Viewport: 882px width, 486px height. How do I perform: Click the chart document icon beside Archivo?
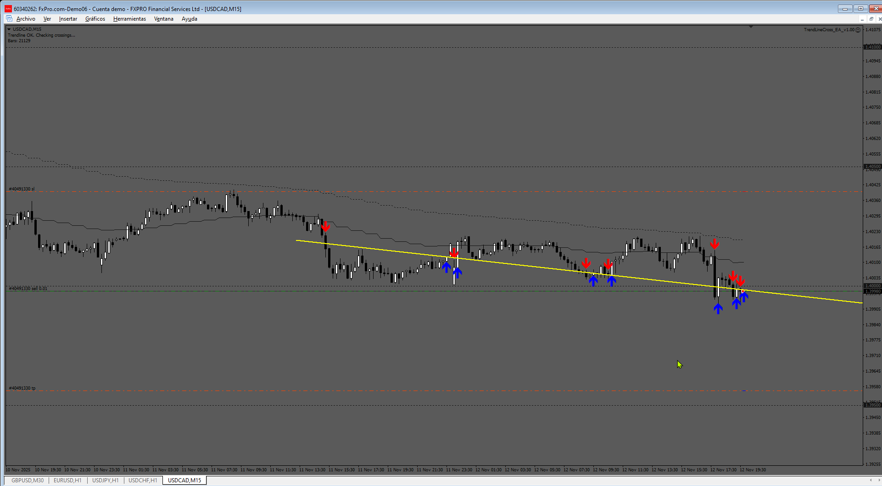[9, 19]
